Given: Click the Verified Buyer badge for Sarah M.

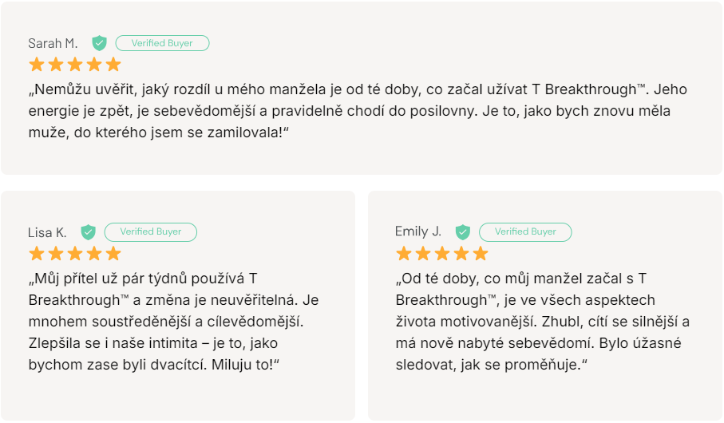Looking at the screenshot, I should point(162,43).
